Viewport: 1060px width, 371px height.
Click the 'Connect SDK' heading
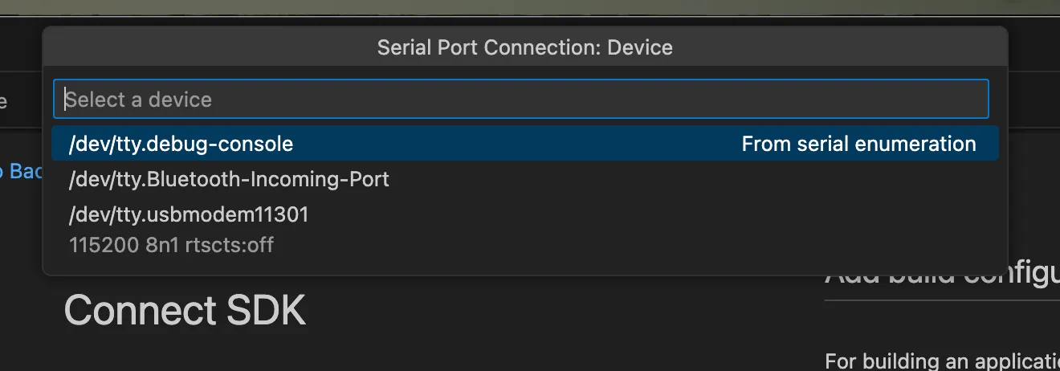tap(185, 310)
